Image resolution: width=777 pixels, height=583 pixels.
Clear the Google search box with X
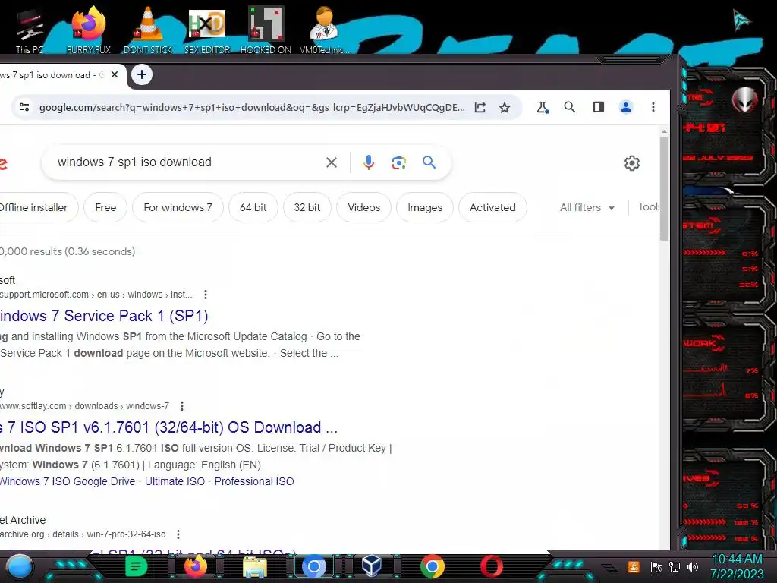click(332, 162)
